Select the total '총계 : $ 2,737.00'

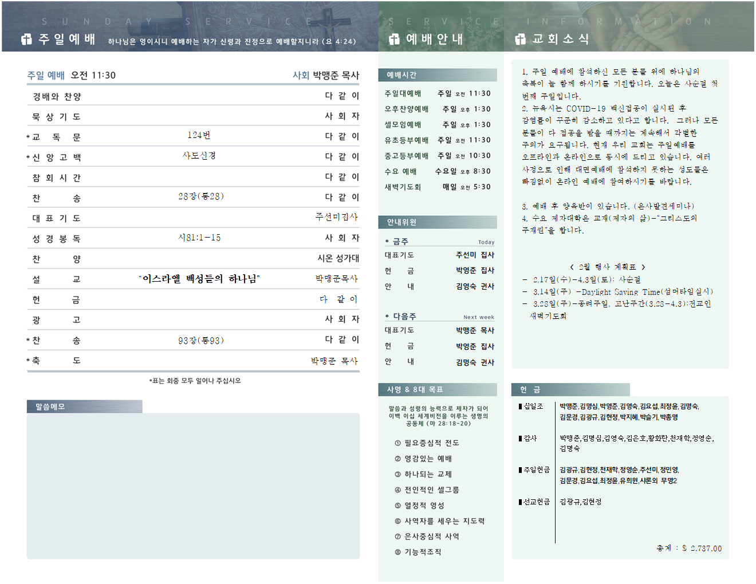689,548
